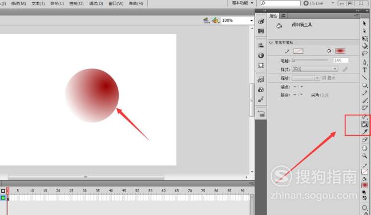Open the Motion Presets panel icon

point(261,100)
